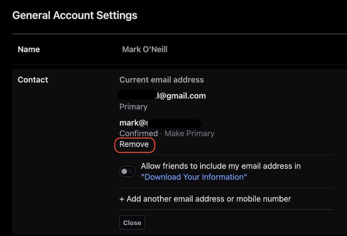The height and width of the screenshot is (236, 347).
Task: Click the General Account Settings title
Action: point(75,15)
